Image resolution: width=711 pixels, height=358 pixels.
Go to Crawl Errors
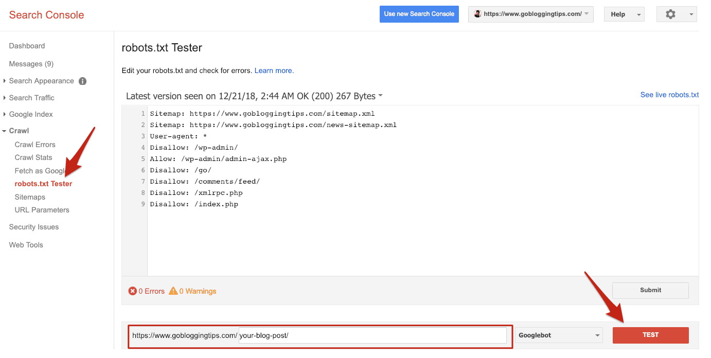(35, 145)
